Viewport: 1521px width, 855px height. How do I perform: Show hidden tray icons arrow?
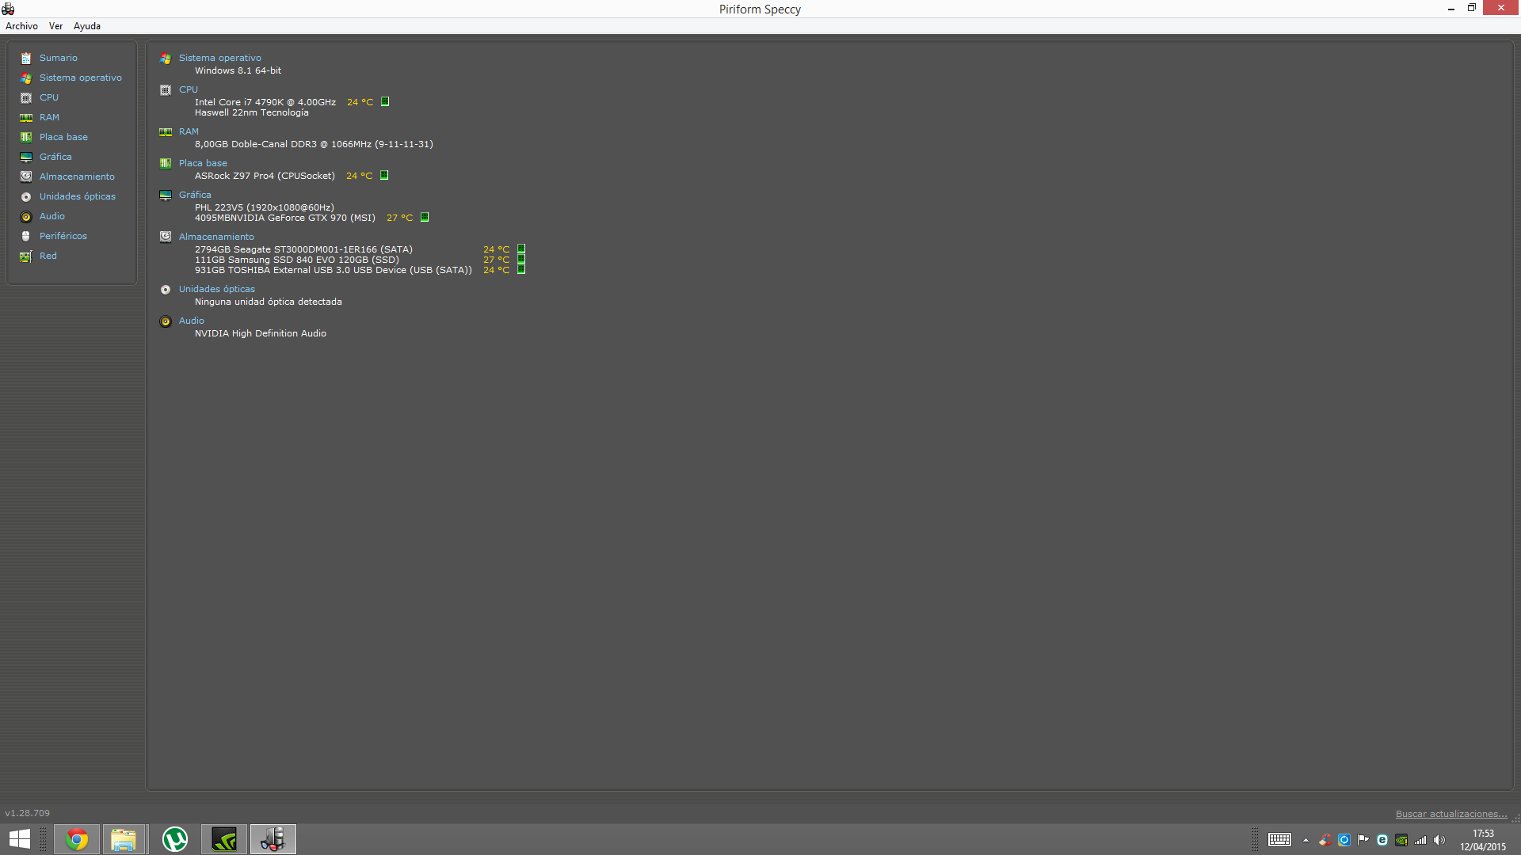(x=1306, y=840)
